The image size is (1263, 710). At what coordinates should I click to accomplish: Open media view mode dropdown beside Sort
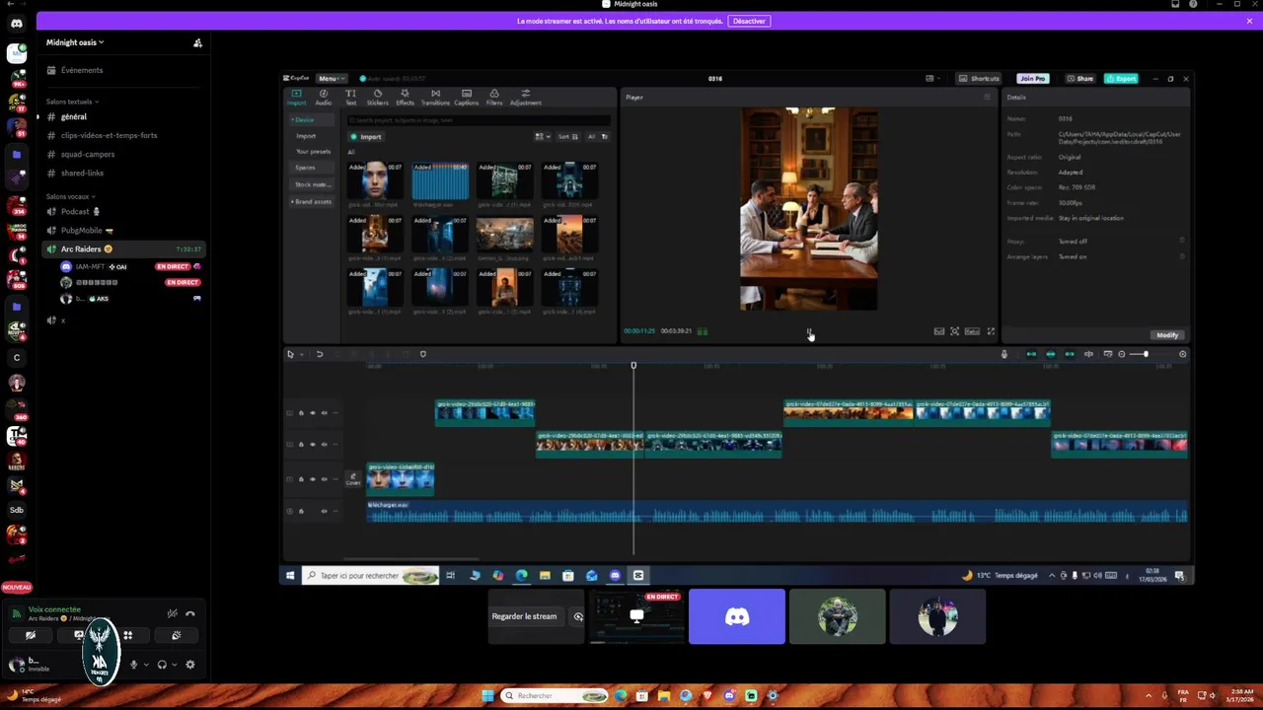542,136
